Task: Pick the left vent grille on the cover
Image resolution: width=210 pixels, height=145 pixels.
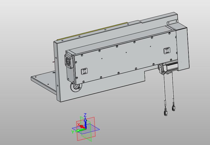Action: [x=84, y=71]
